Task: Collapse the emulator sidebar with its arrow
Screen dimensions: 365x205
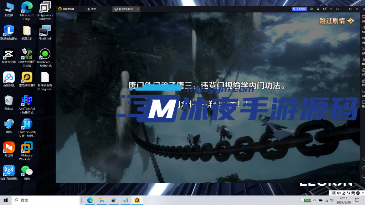Action: point(363,9)
